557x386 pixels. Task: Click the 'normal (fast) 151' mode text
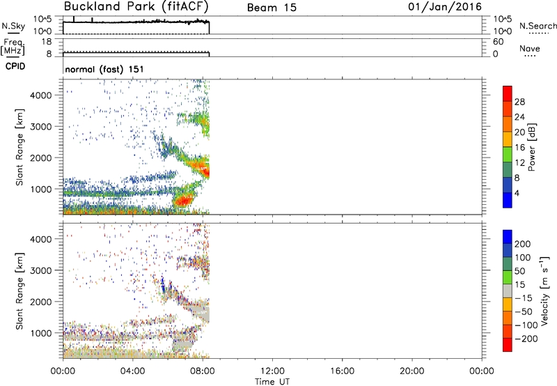tap(104, 69)
